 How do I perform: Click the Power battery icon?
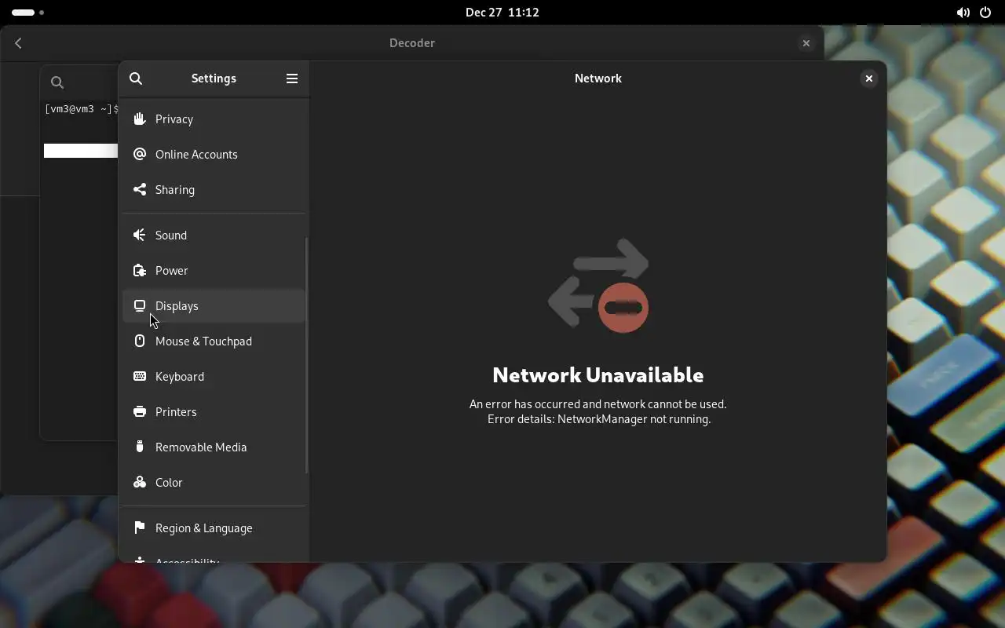[140, 270]
